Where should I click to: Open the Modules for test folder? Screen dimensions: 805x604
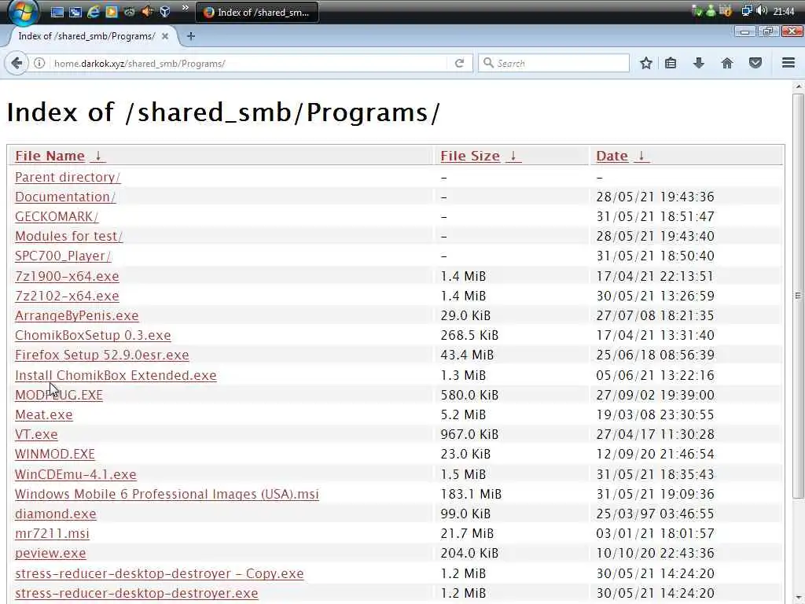pyautogui.click(x=69, y=236)
